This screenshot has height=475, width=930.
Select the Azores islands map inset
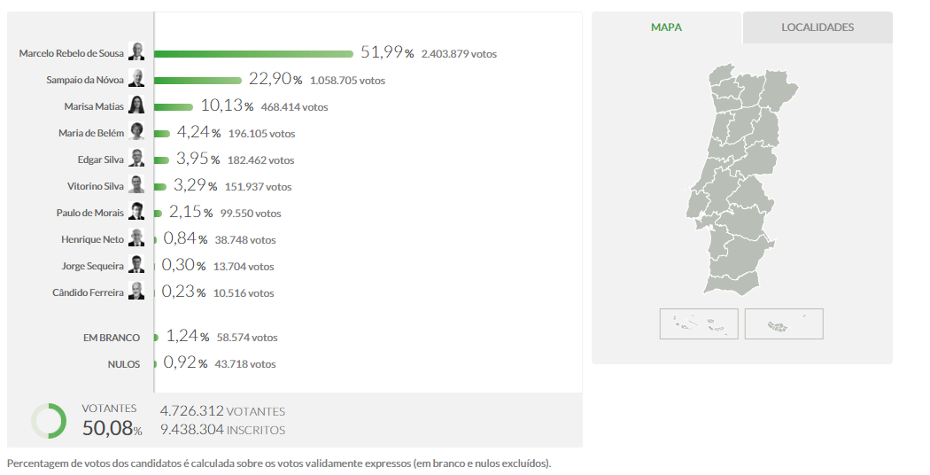pos(698,323)
